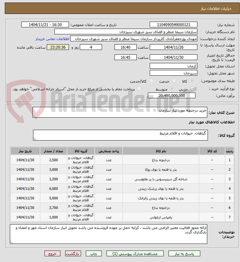Viewport: 240px width, 262px height.
Task: Click the remaining days field showing 4
Action: point(91,47)
